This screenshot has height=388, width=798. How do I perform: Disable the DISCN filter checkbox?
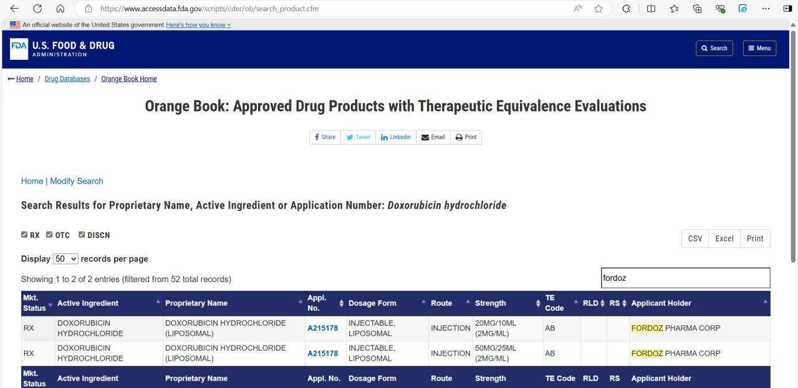pos(82,235)
